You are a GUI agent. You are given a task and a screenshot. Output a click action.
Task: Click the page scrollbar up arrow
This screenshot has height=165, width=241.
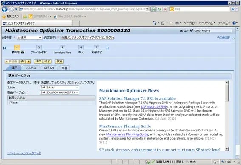click(238, 29)
